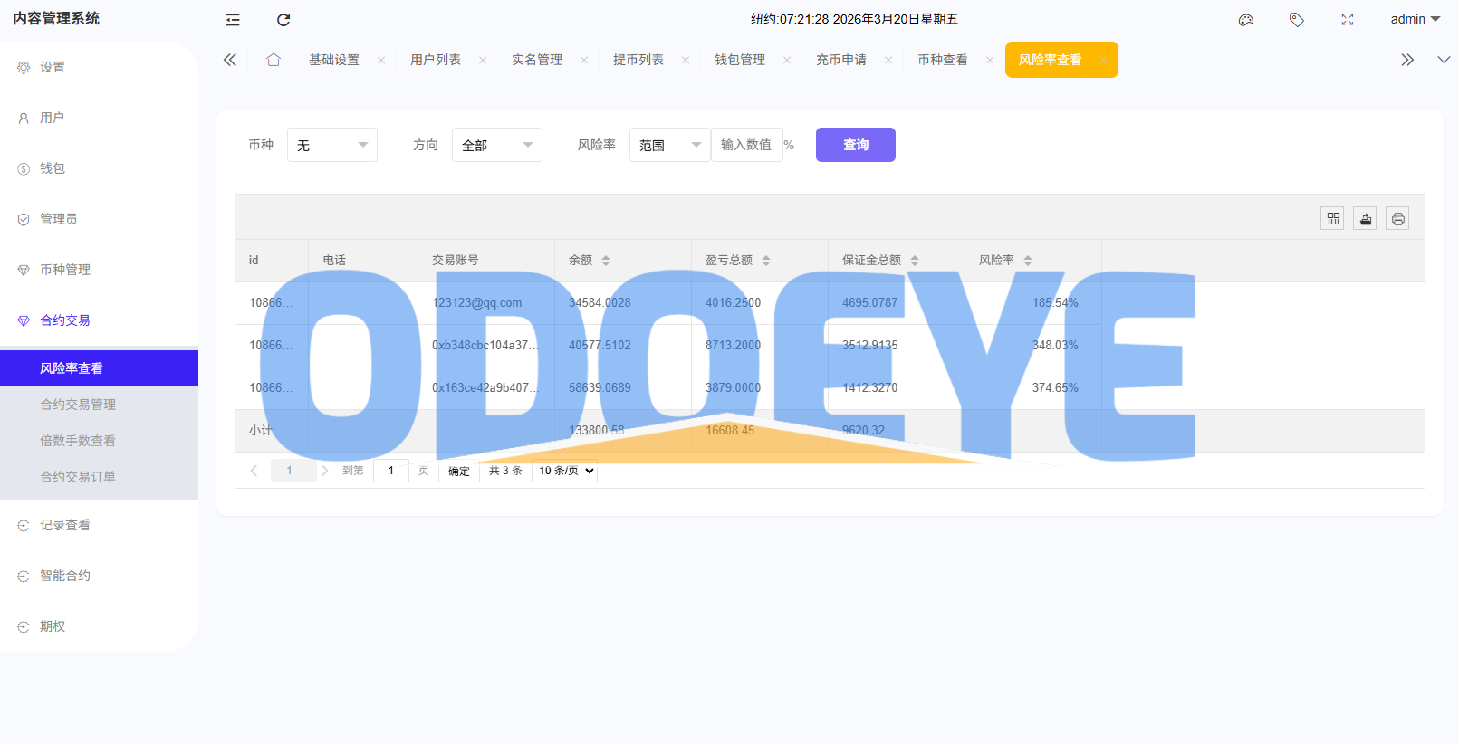The image size is (1459, 744).
Task: Click the 确定 pagination button
Action: [x=459, y=472]
